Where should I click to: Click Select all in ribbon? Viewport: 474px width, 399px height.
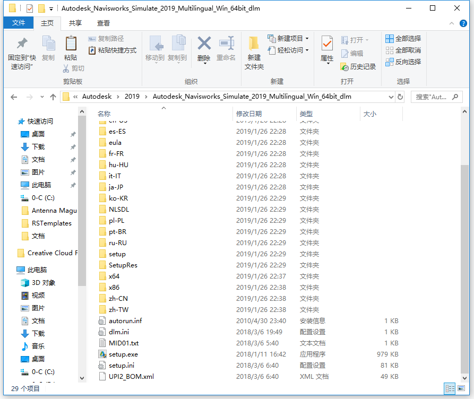(x=403, y=39)
